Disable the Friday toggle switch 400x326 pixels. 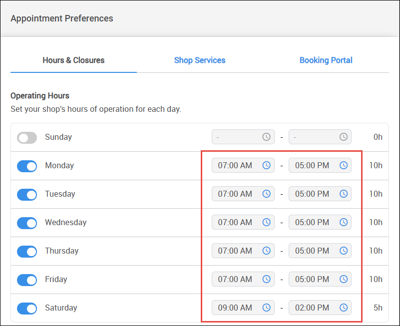click(x=27, y=280)
